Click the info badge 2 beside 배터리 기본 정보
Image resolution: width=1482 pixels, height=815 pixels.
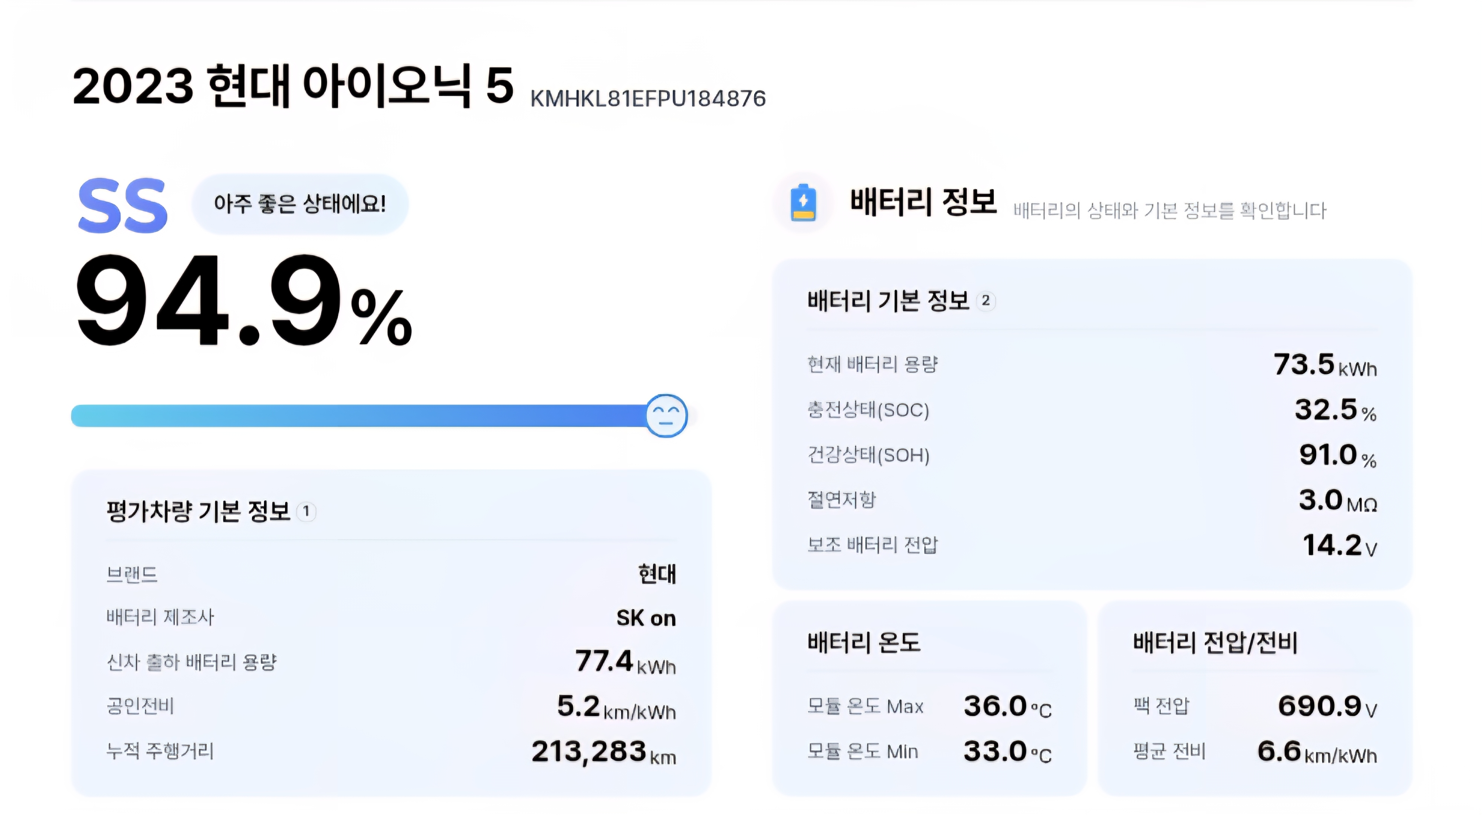[986, 301]
